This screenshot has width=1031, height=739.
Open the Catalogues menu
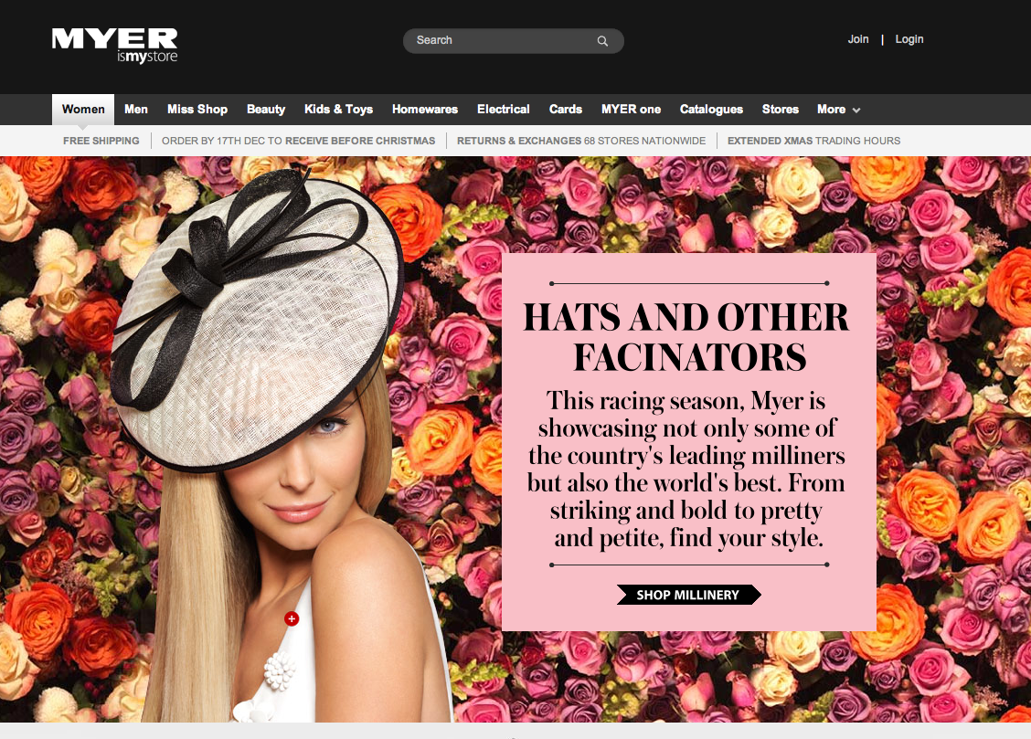pyautogui.click(x=711, y=109)
